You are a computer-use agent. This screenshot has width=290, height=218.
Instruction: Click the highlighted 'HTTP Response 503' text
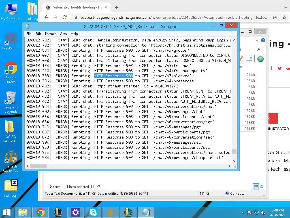[x=114, y=76]
